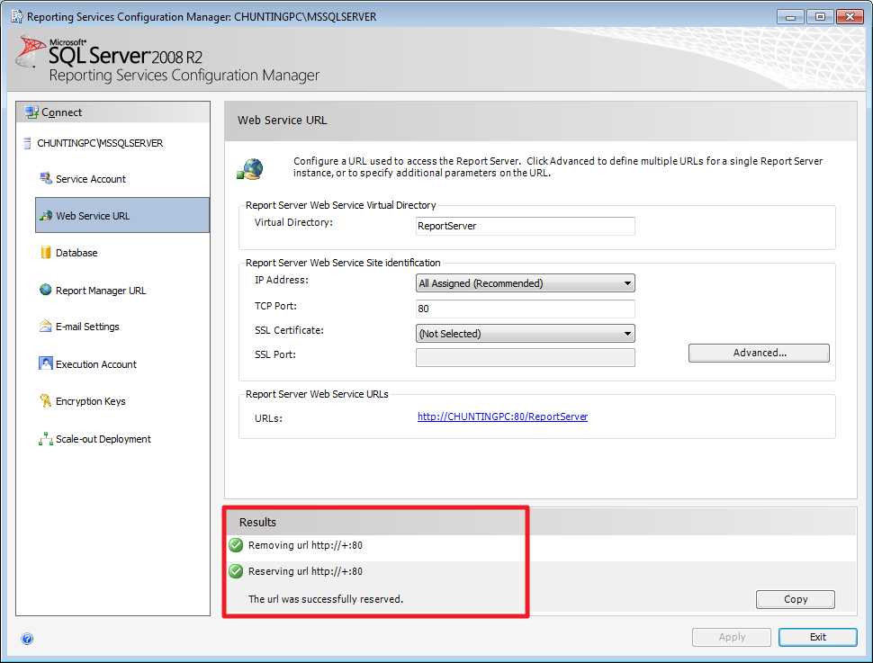
Task: Open the Encryption Keys page
Action: 91,401
